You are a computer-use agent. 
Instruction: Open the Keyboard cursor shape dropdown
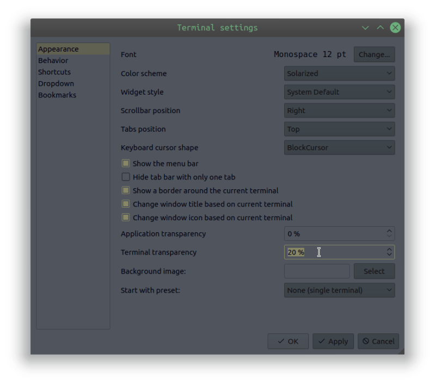coord(339,147)
